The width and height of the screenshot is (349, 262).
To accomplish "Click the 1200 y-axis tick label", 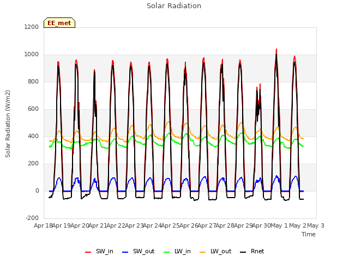I will pos(32,27).
